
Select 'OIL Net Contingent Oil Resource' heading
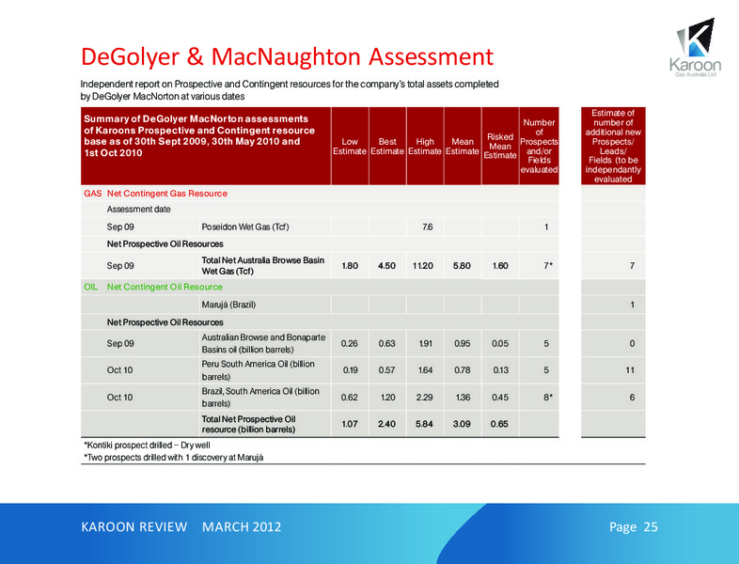coord(153,287)
